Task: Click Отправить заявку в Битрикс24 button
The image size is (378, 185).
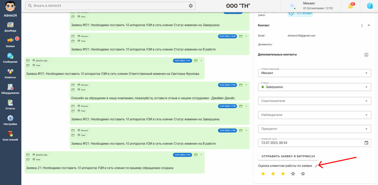Action: point(288,156)
